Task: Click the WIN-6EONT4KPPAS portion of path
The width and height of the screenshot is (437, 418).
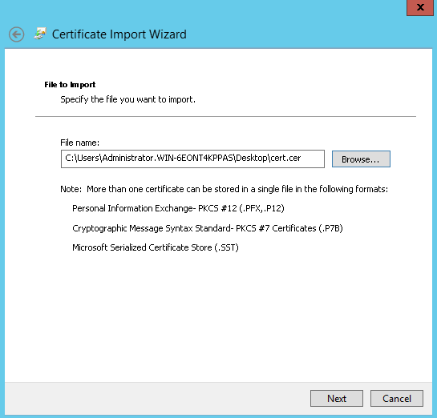Action: (195, 158)
